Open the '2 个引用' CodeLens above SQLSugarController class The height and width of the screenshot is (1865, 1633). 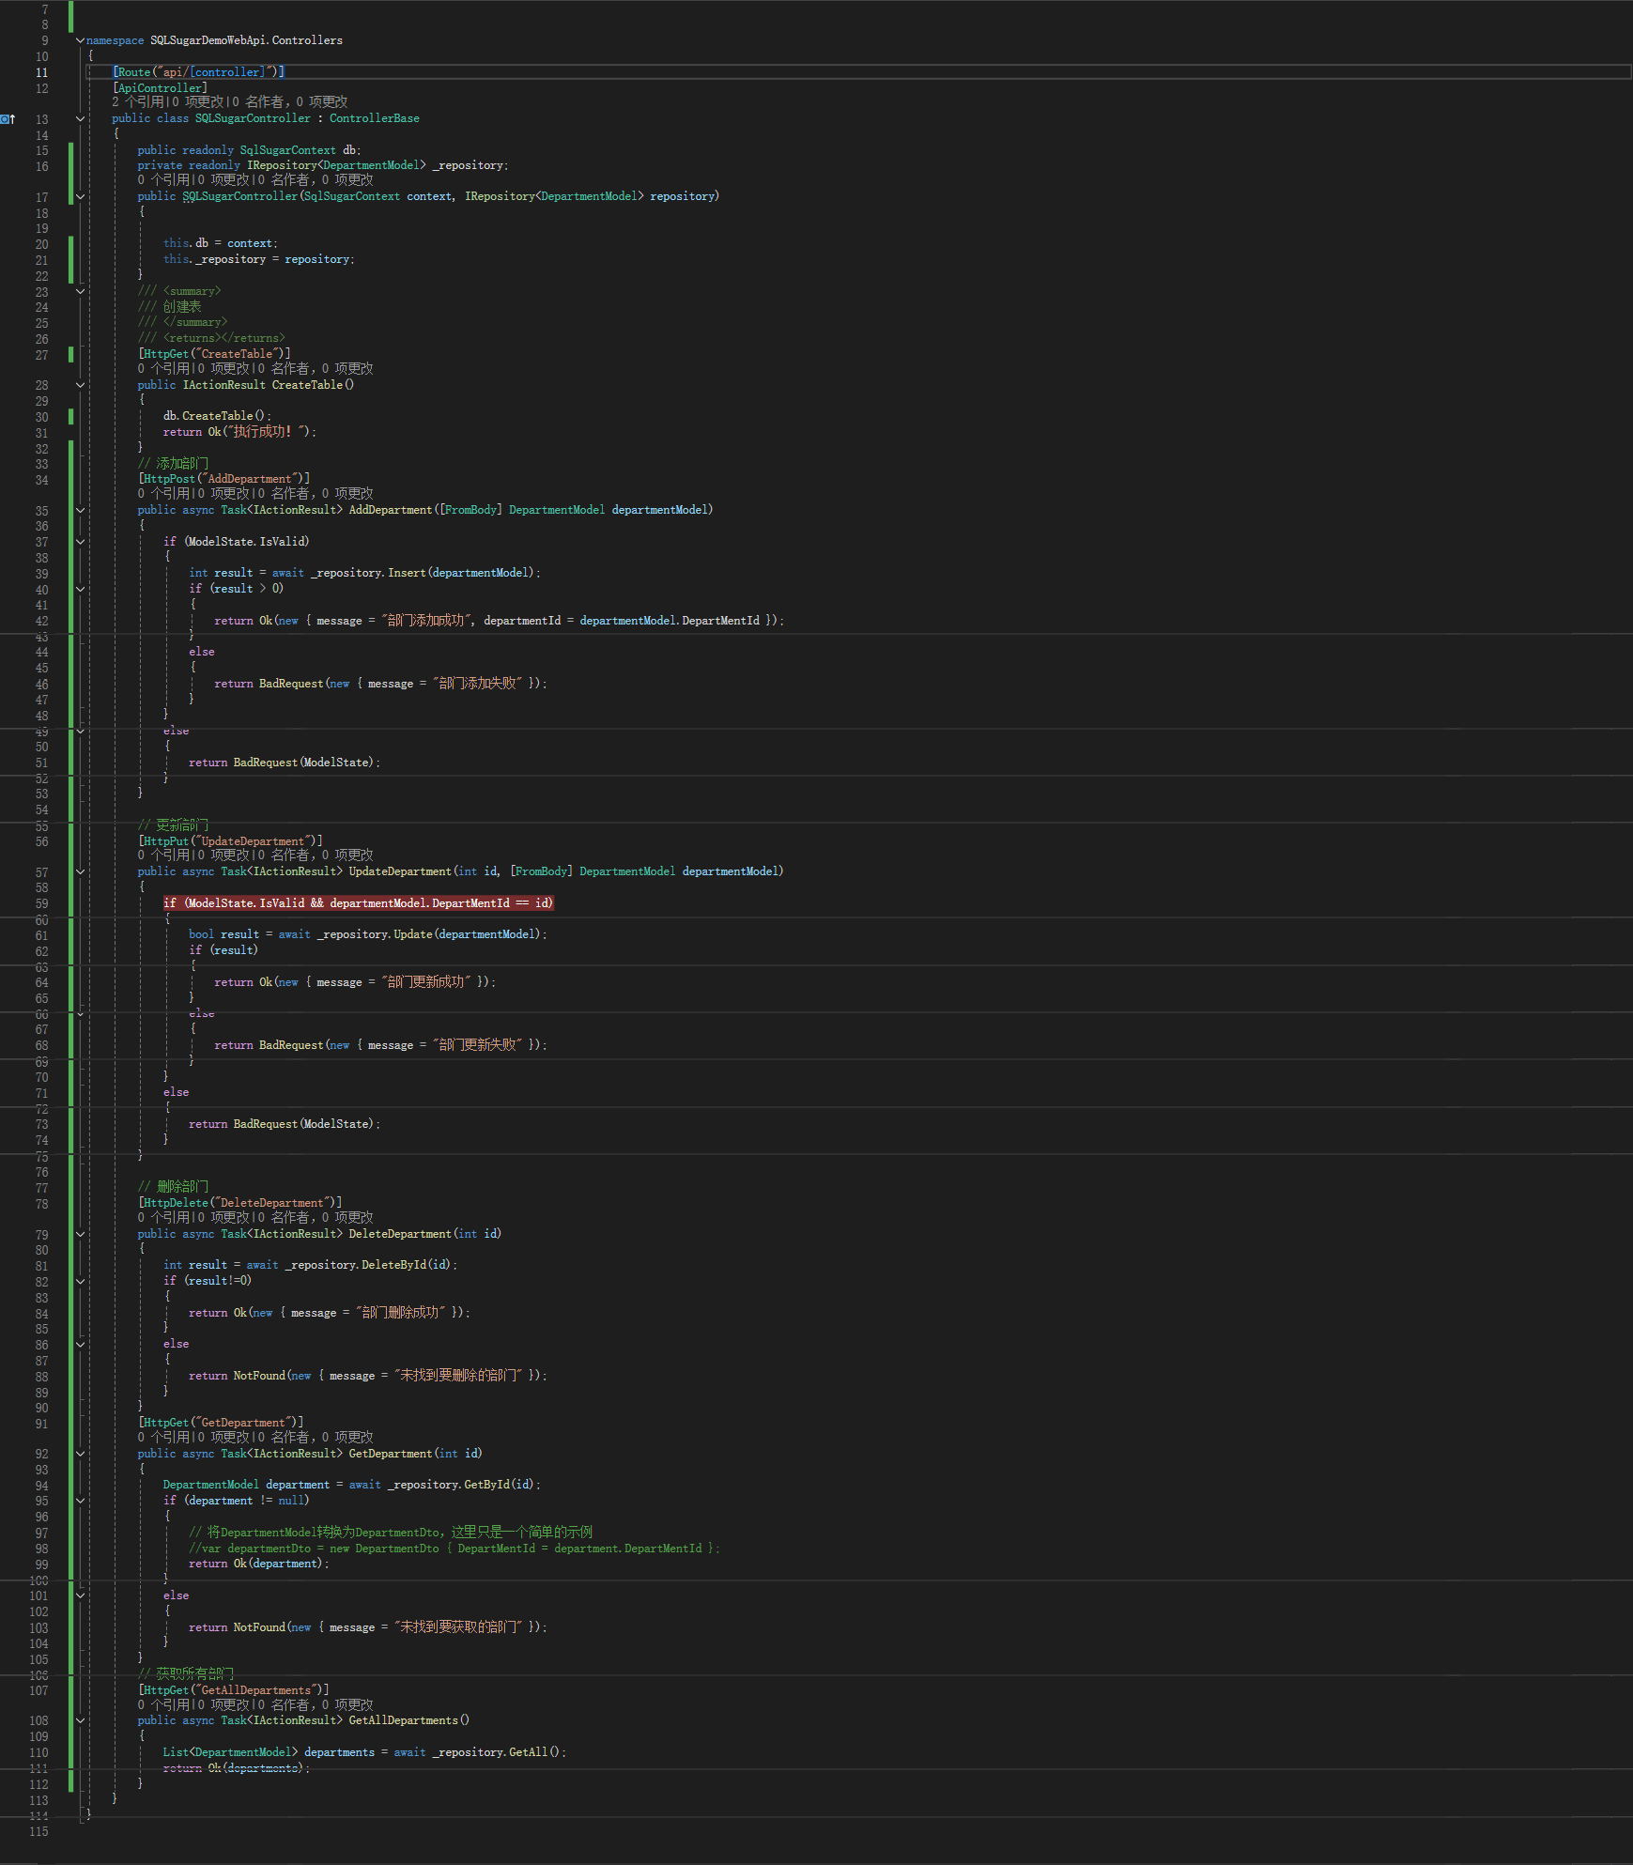[138, 102]
